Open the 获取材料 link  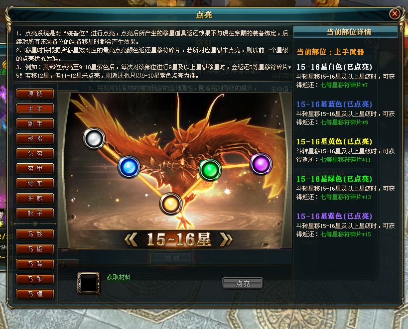[119, 277]
